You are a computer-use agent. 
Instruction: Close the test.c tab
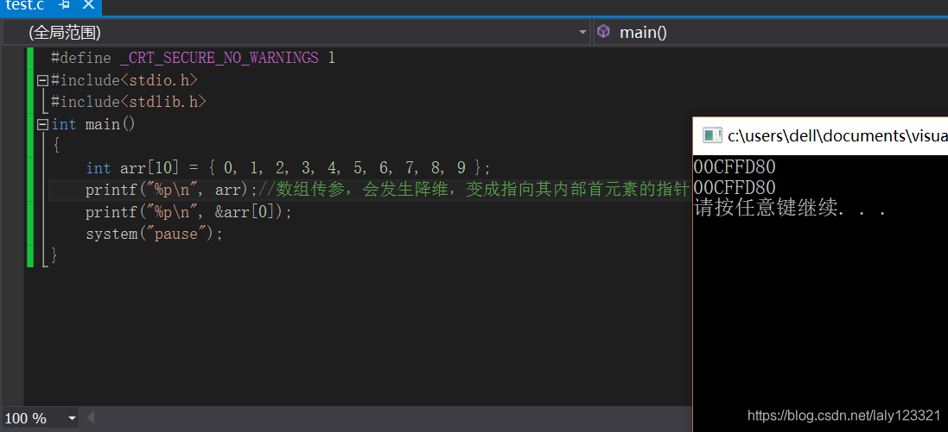coord(88,5)
